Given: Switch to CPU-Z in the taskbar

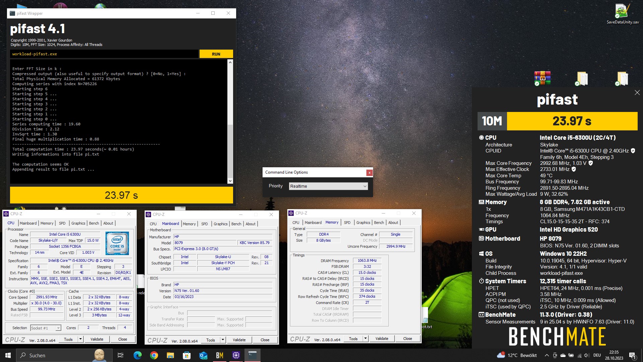Looking at the screenshot, I should point(236,355).
